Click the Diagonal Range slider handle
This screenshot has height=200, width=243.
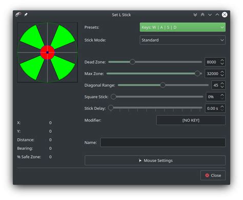tap(163, 85)
